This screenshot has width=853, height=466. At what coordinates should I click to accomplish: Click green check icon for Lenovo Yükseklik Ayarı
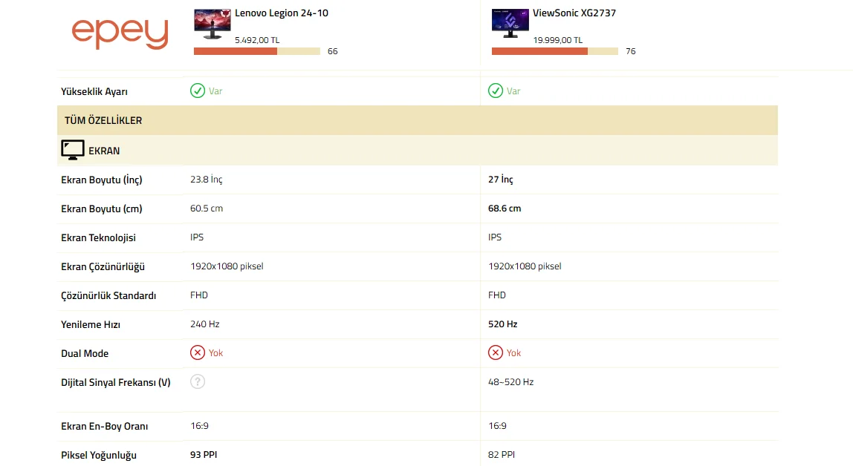[x=198, y=91]
